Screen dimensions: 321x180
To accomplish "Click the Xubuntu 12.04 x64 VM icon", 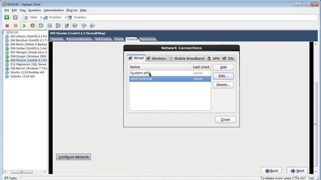I will [x=7, y=76].
